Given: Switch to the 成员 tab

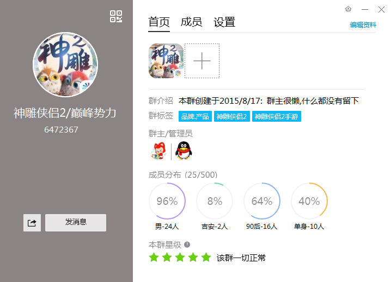Looking at the screenshot, I should point(192,22).
